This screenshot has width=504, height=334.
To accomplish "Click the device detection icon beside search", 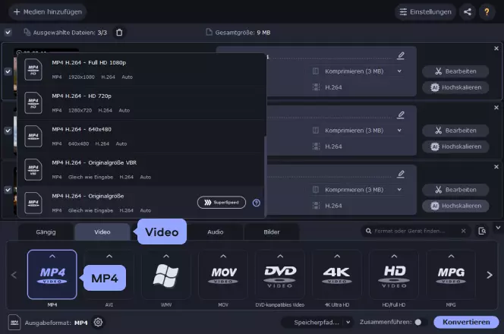I will click(482, 231).
